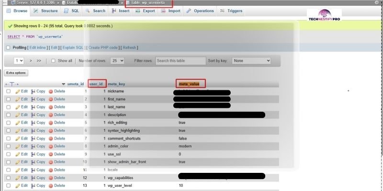Select checkbox for first_name row
383x191 pixels.
tap(9, 99)
